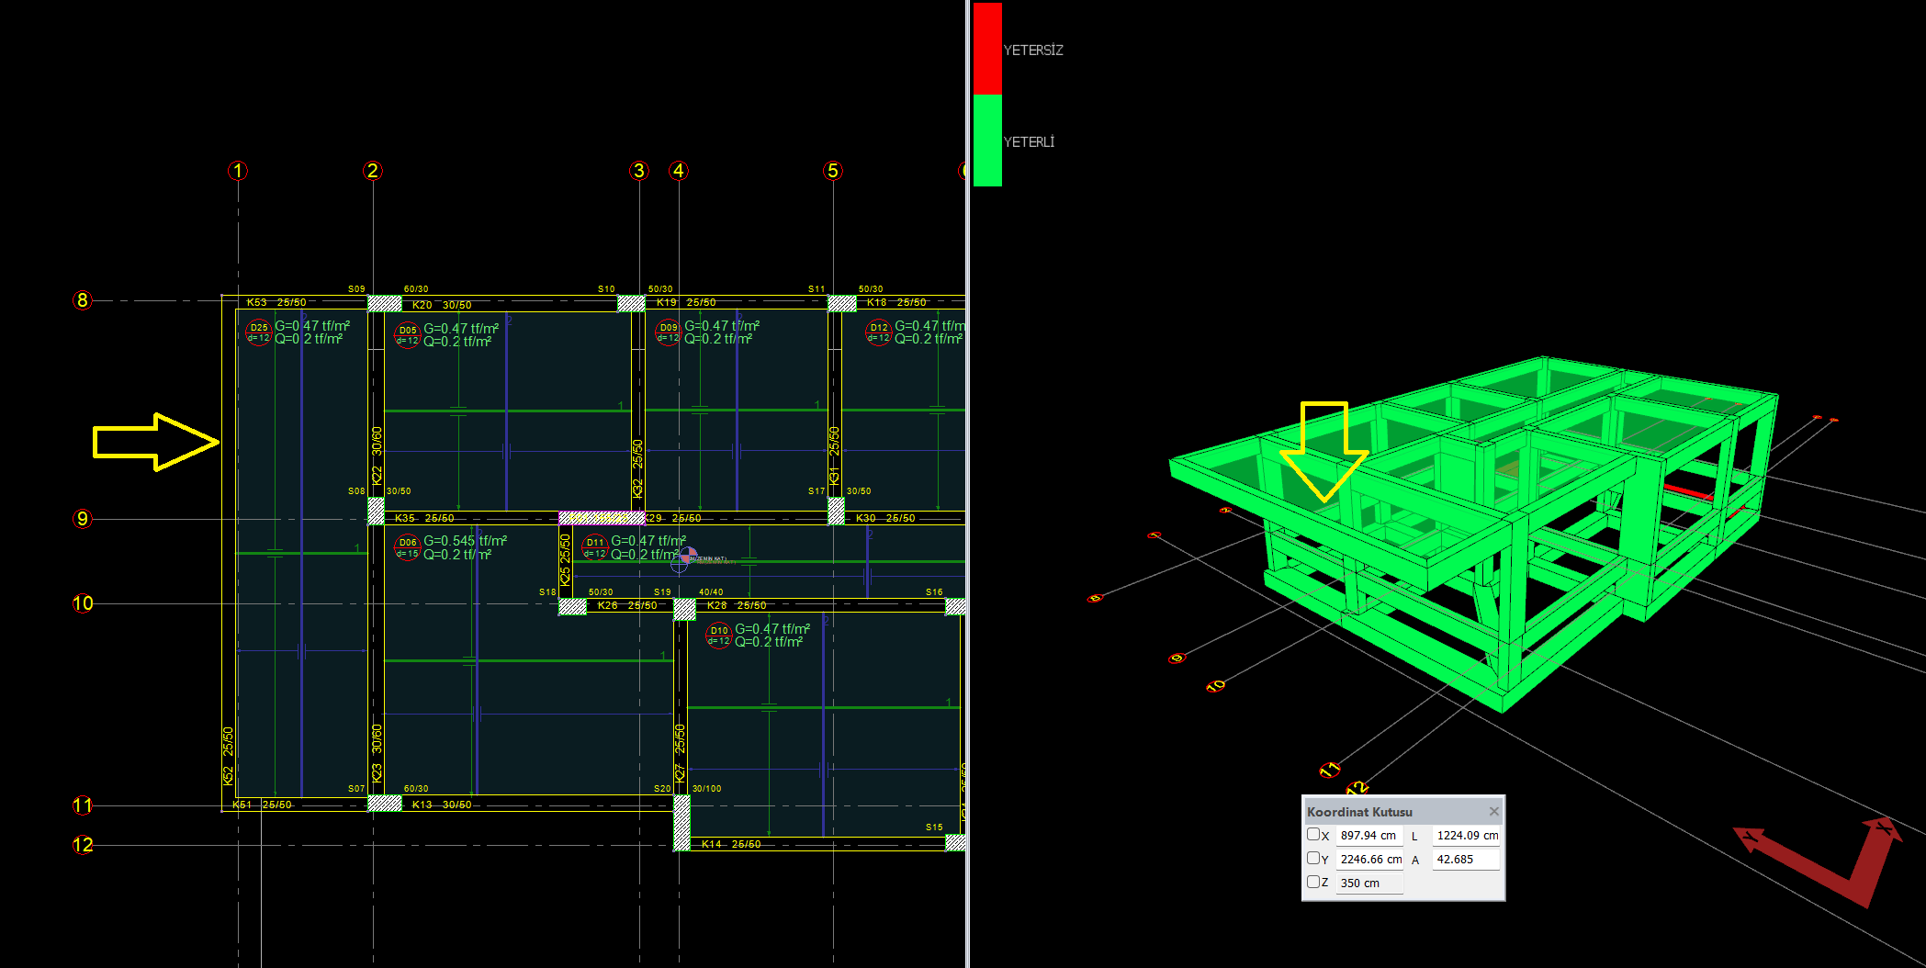Click the X value field showing 897.94 cm
The width and height of the screenshot is (1926, 968).
[x=1368, y=836]
